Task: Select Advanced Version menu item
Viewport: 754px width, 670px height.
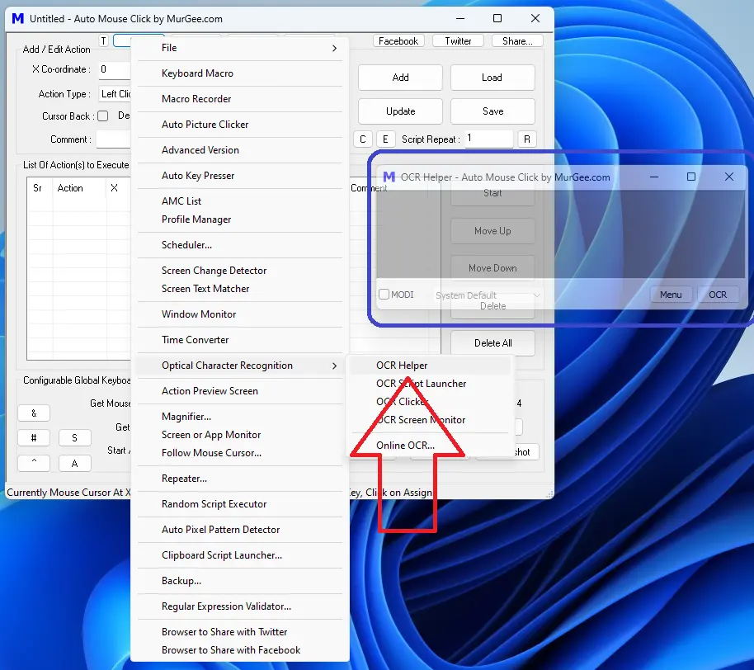Action: [240, 149]
